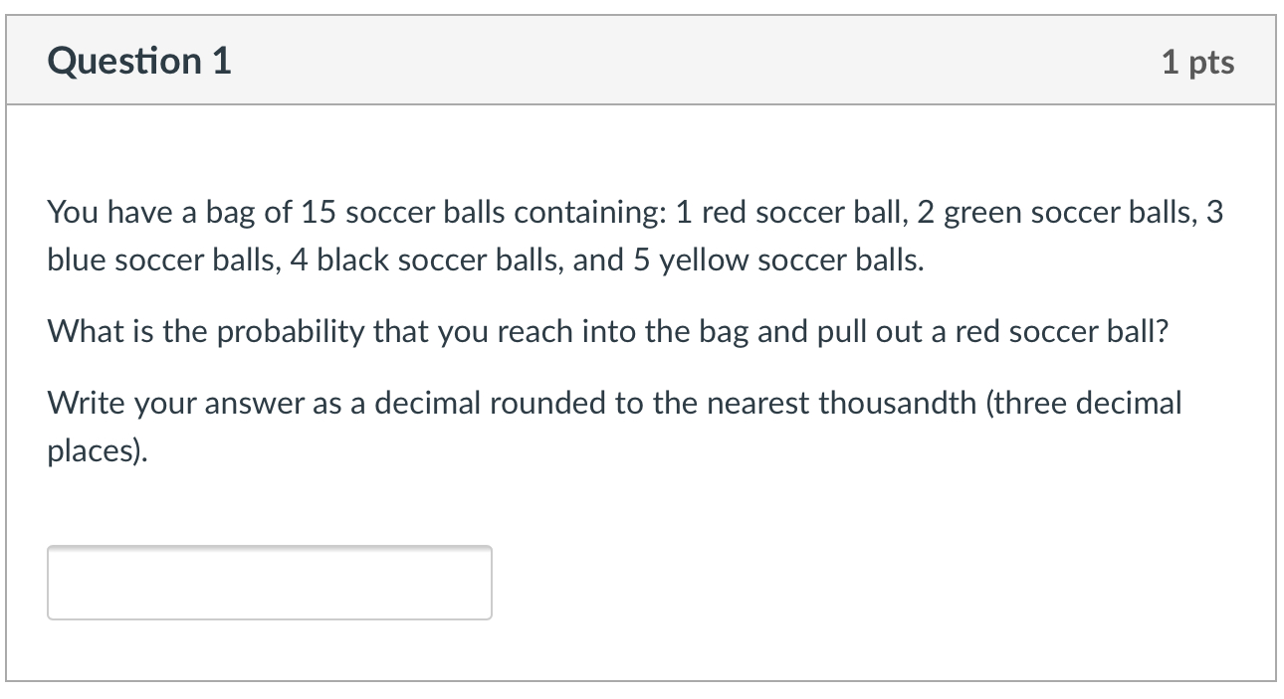The image size is (1284, 699).
Task: Select the soccer ball description paragraph
Action: tap(637, 236)
